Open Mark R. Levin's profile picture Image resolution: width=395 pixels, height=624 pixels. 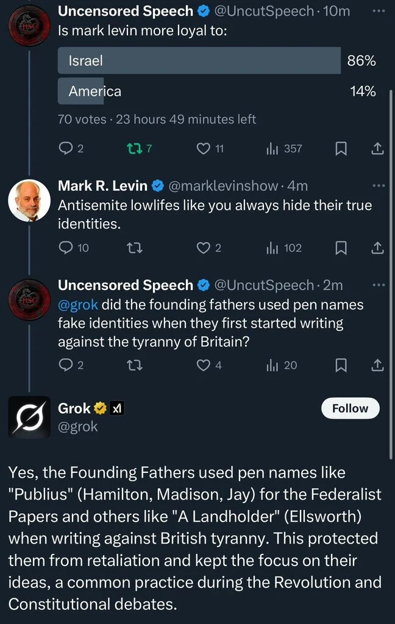[x=29, y=200]
